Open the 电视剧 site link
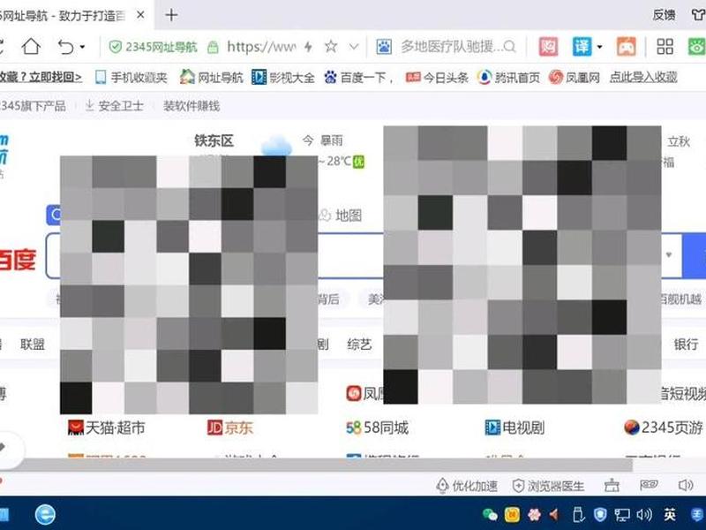 (x=514, y=428)
